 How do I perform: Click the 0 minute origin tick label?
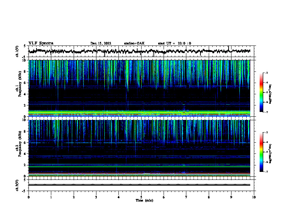tap(29, 197)
